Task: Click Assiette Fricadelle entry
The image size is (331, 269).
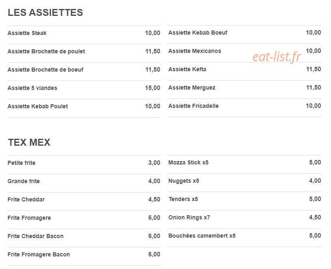Action: click(x=245, y=106)
